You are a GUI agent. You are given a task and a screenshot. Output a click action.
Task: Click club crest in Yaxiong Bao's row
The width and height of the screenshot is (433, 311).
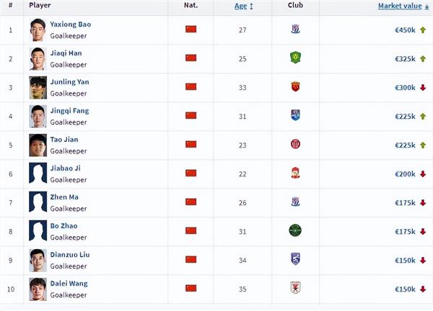click(295, 30)
